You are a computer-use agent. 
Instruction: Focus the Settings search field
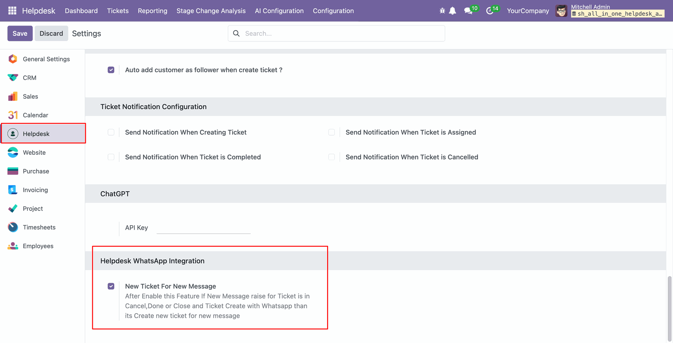(336, 33)
